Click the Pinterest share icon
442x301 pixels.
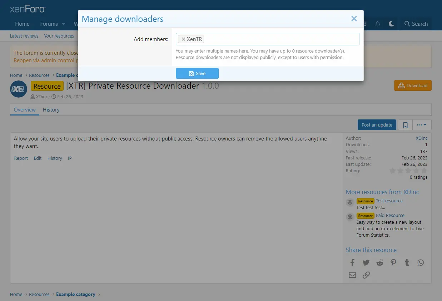click(393, 263)
